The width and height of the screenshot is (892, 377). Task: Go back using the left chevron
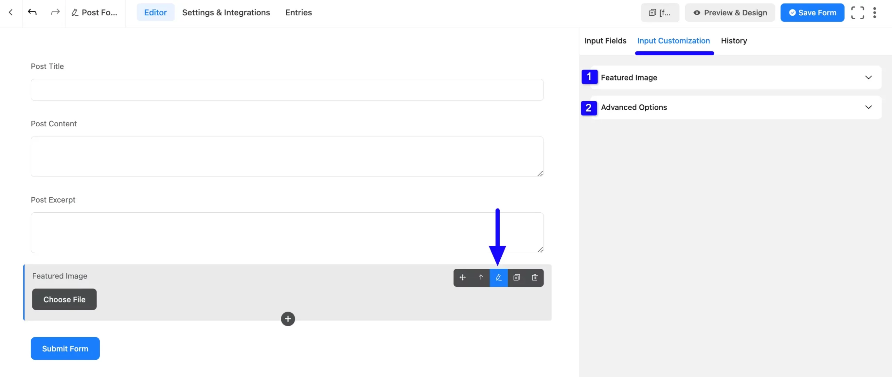click(11, 13)
